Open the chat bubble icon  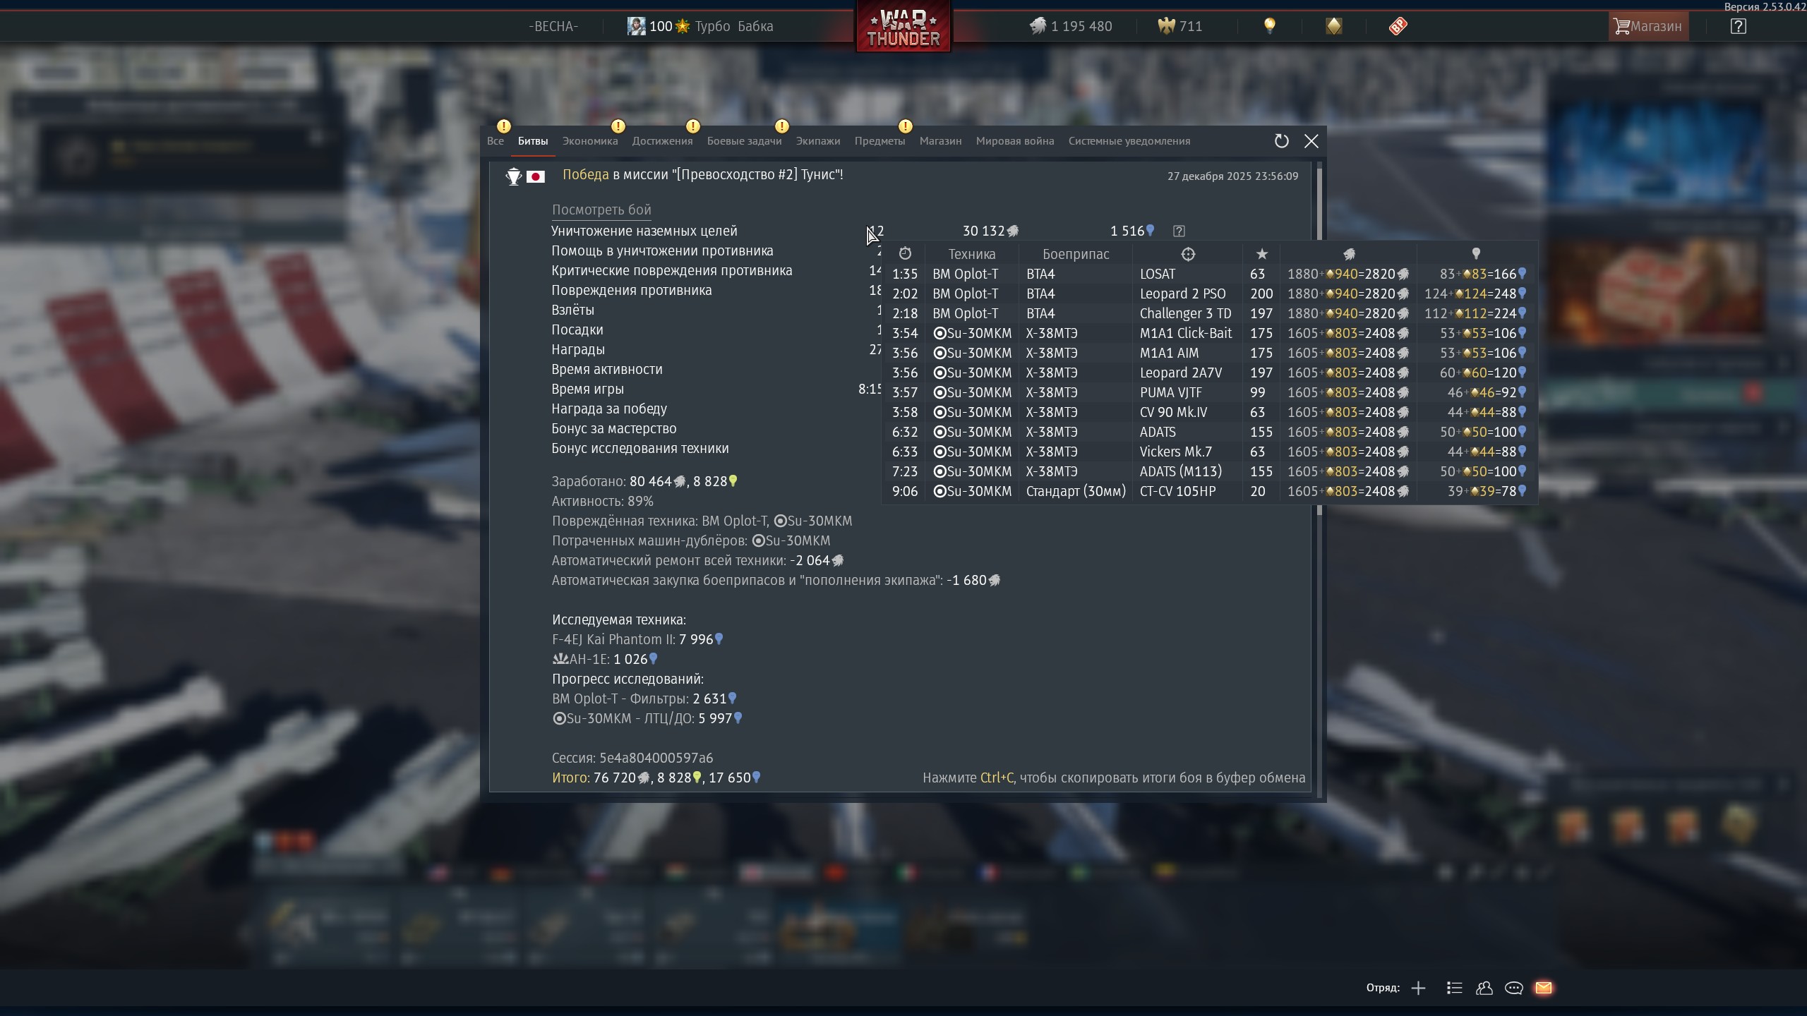pos(1513,988)
